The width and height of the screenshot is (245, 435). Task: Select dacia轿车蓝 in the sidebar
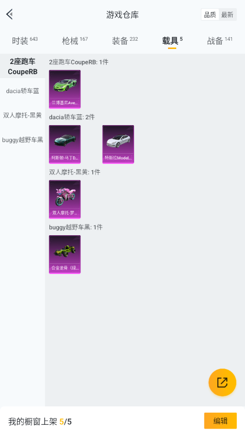point(22,91)
